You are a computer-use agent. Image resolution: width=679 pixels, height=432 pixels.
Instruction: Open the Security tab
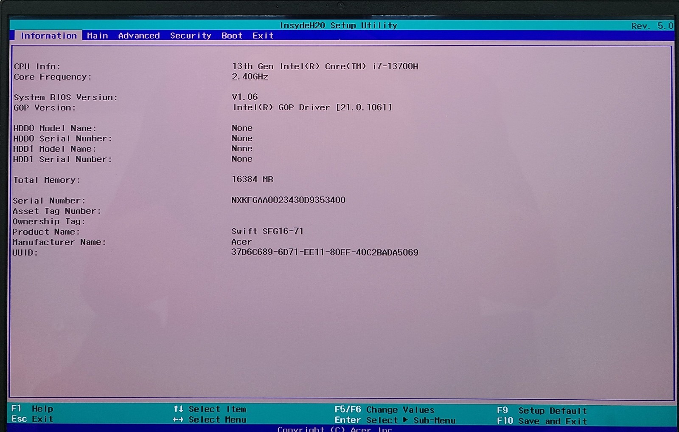coord(191,36)
